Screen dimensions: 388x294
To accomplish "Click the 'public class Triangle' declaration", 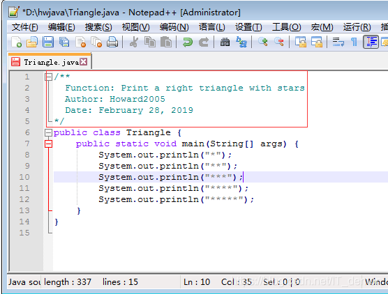I will point(118,132).
